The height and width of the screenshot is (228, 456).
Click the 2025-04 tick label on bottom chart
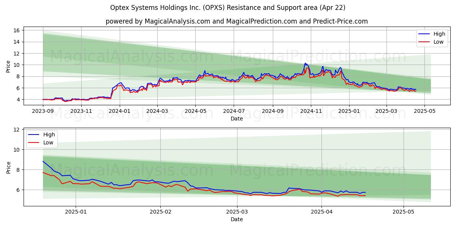pyautogui.click(x=321, y=212)
